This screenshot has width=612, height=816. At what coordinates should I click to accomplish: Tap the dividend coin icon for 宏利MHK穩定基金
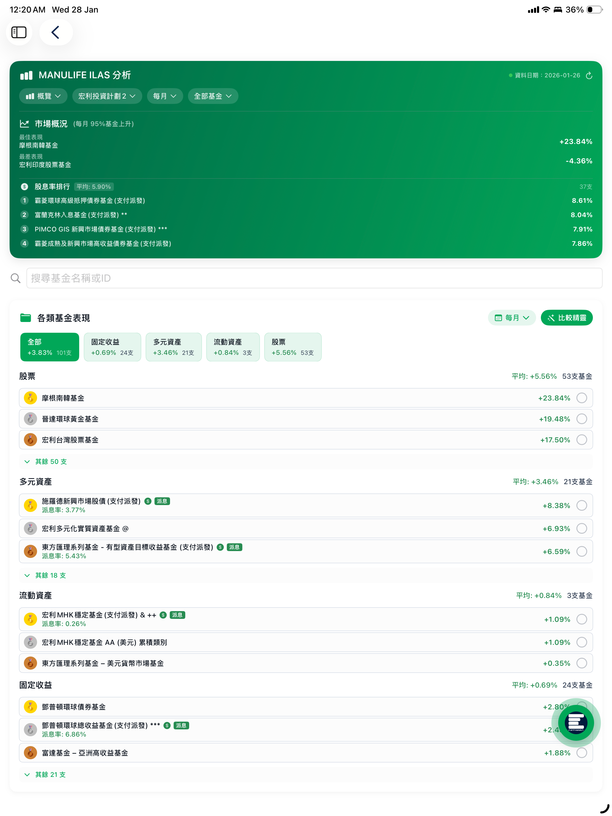coord(163,615)
